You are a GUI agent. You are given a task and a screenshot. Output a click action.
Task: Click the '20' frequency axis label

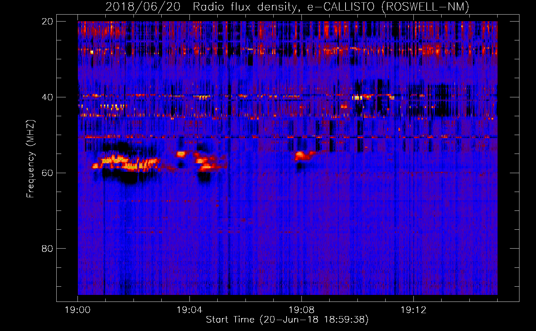pyautogui.click(x=47, y=22)
